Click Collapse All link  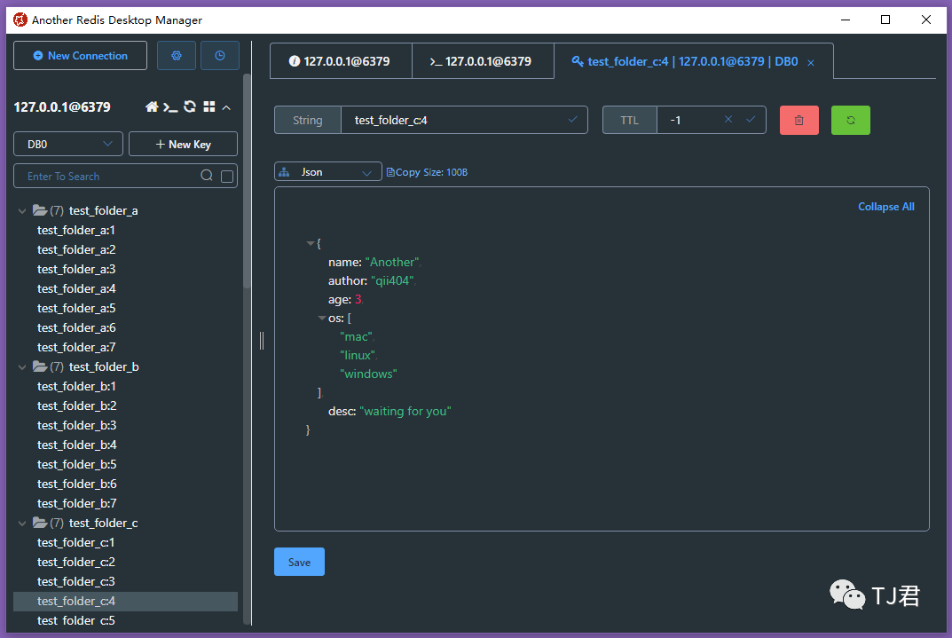(x=885, y=207)
